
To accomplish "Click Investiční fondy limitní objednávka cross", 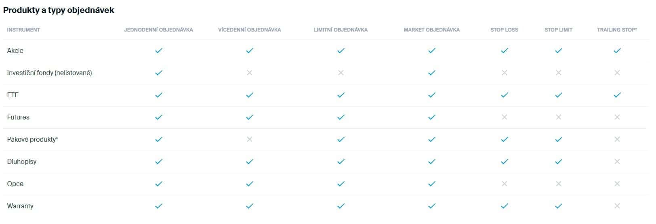I will click(341, 73).
